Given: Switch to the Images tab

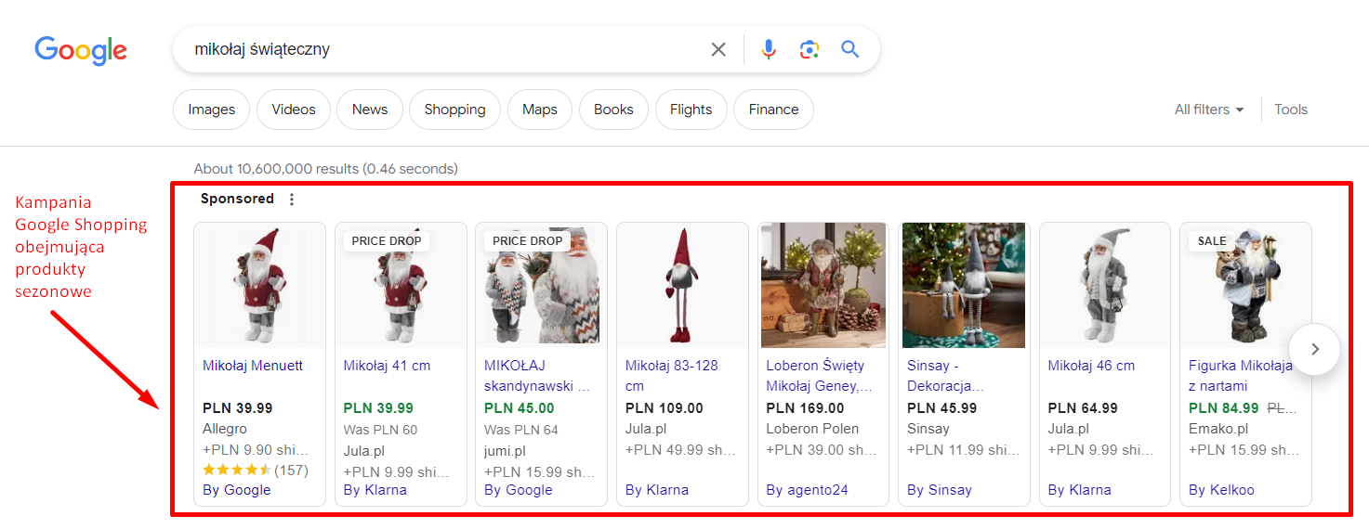Looking at the screenshot, I should point(212,110).
